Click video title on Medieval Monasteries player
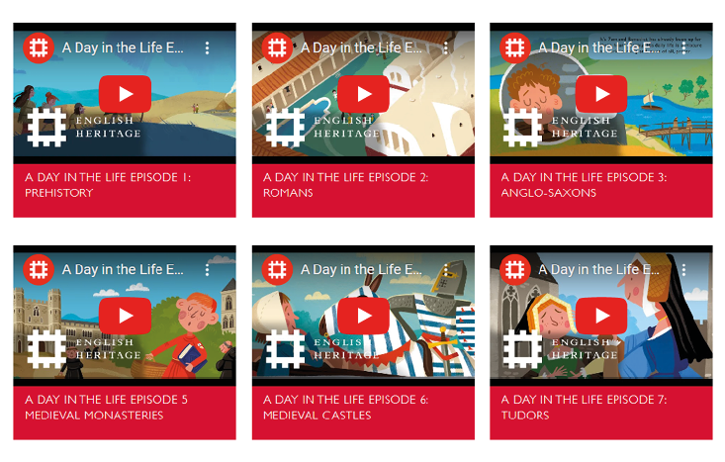Screen dimensions: 725x462 tap(123, 270)
